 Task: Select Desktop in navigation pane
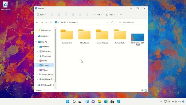[x=45, y=47]
